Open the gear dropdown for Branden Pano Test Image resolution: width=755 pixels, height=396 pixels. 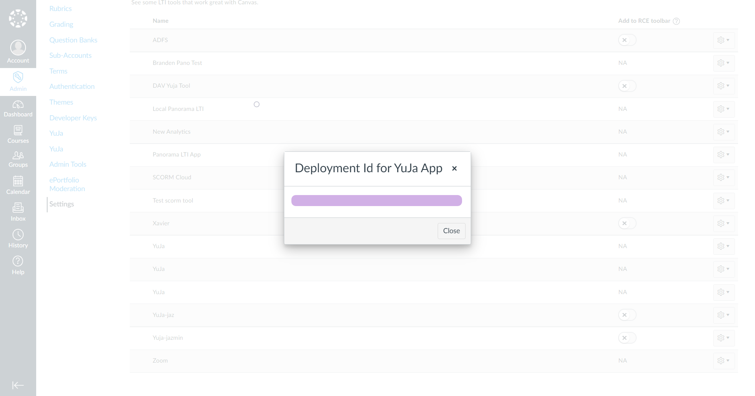724,63
